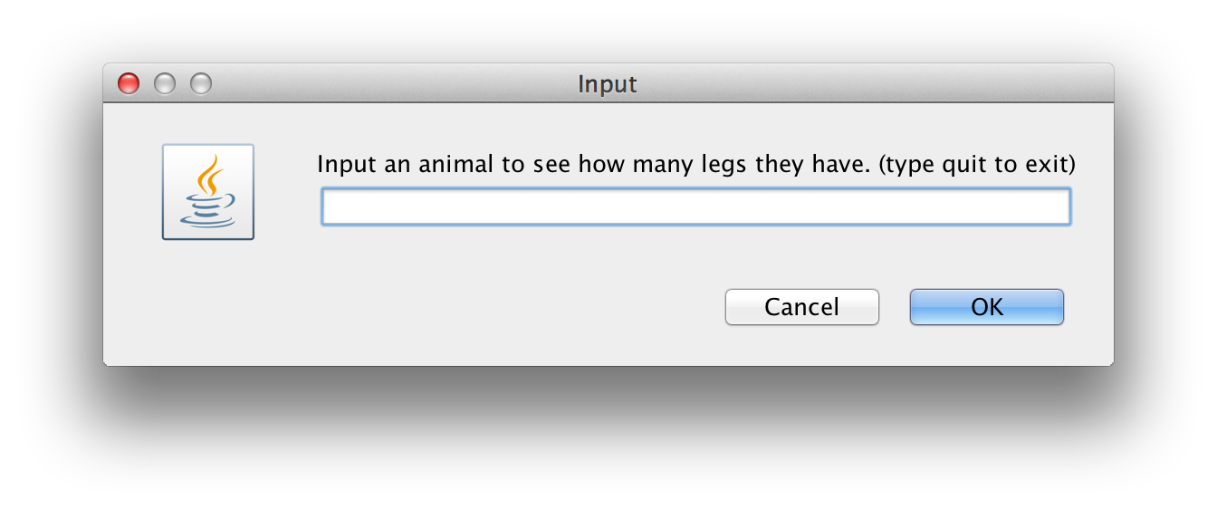Place cursor in the empty input box
The width and height of the screenshot is (1217, 509).
tap(695, 206)
